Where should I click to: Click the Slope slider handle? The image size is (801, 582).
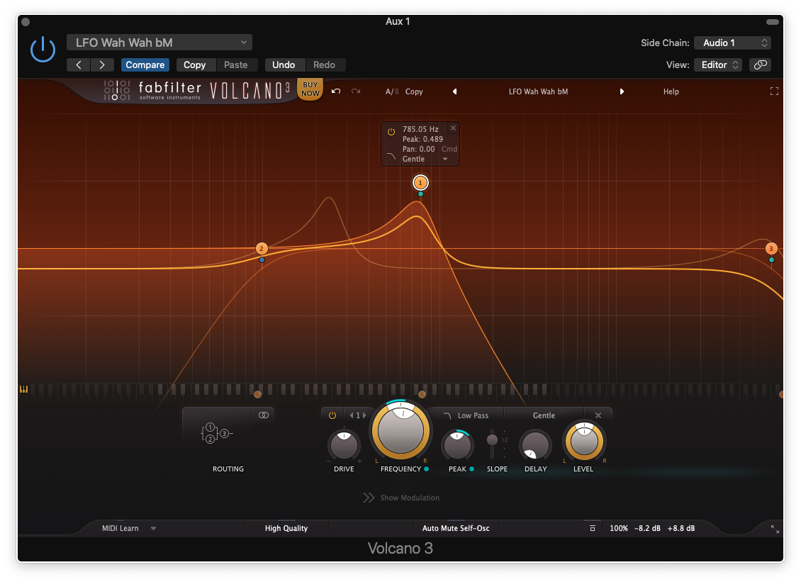click(x=492, y=440)
